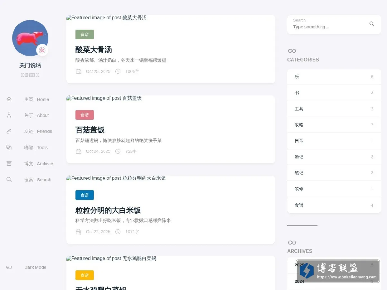Select category 乐
This screenshot has height=290, width=387.
[x=334, y=77]
